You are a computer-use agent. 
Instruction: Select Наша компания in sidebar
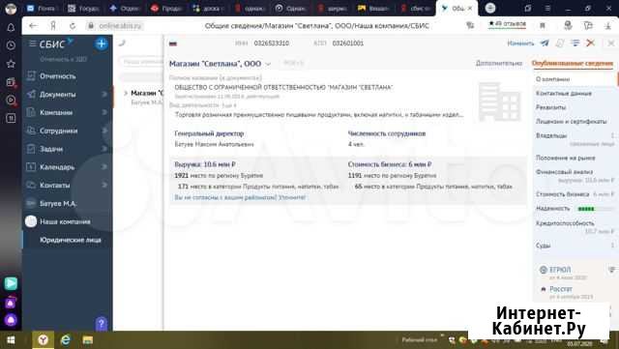tap(65, 221)
